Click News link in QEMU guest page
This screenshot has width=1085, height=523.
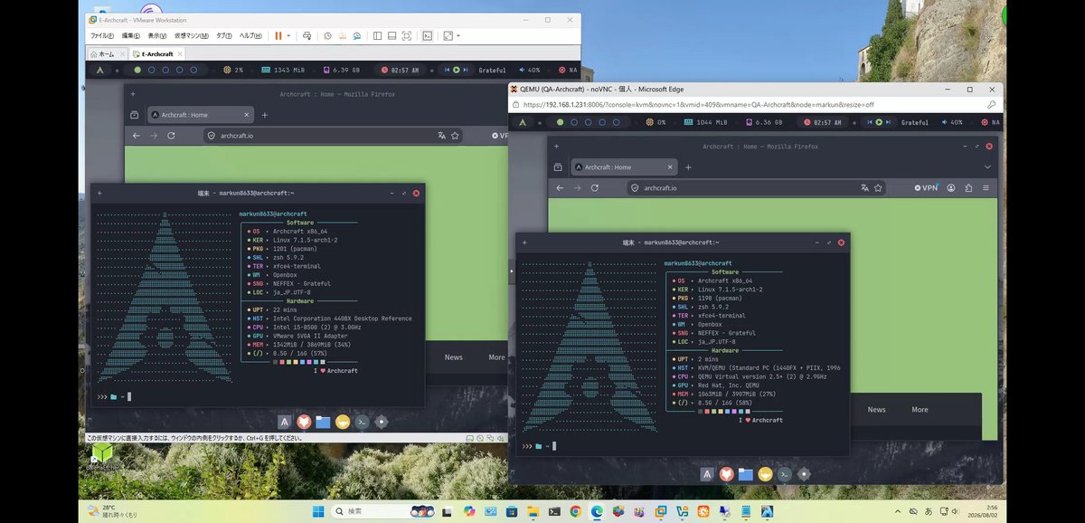[x=877, y=410]
